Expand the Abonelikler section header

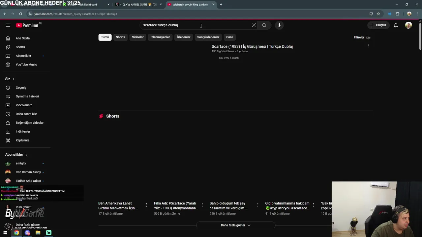coord(16,155)
